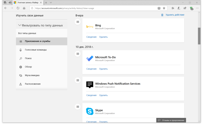Screen dimensions: 203x125
Task: Open Сведения for Microsoft To-Do
Action: point(91,69)
